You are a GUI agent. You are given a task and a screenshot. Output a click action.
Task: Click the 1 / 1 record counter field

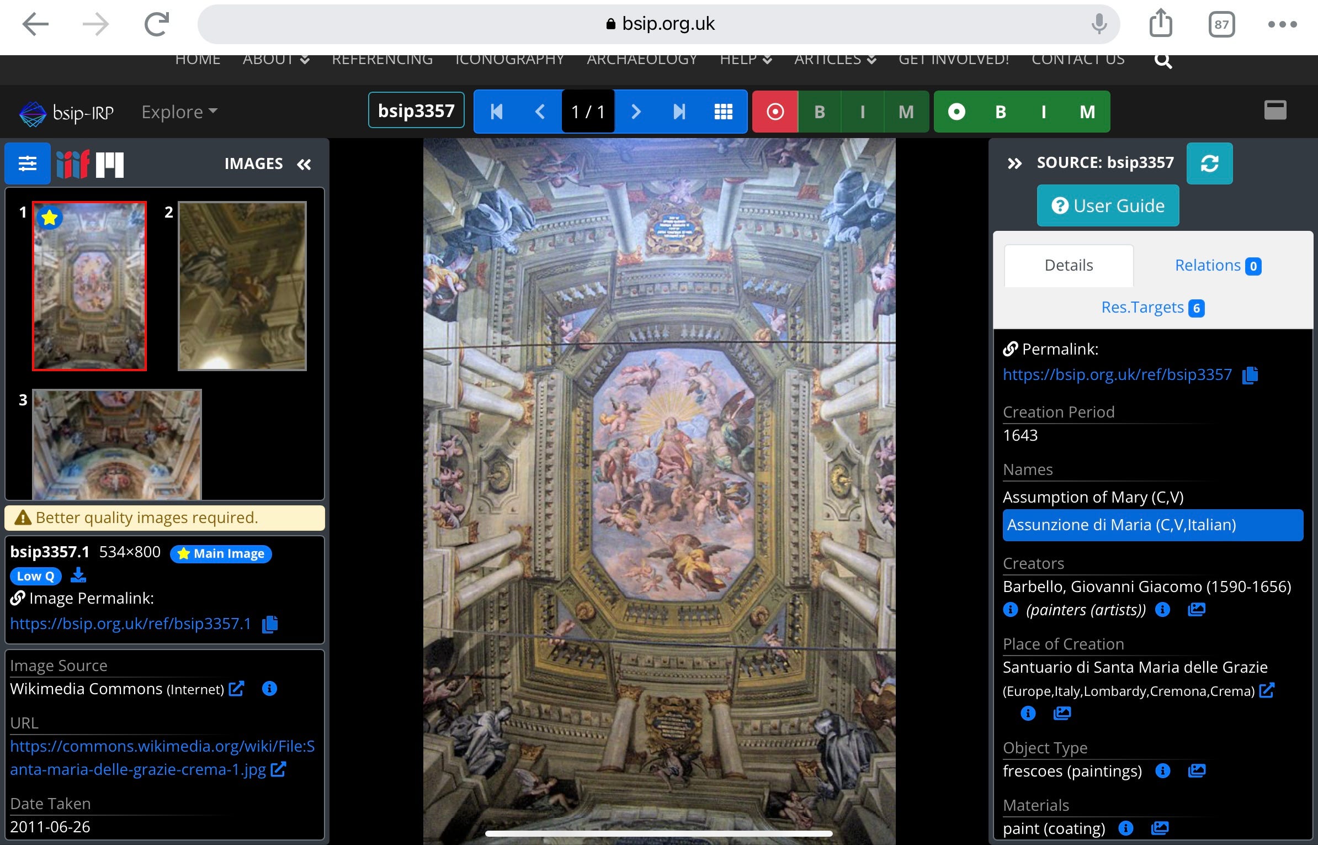coord(588,112)
